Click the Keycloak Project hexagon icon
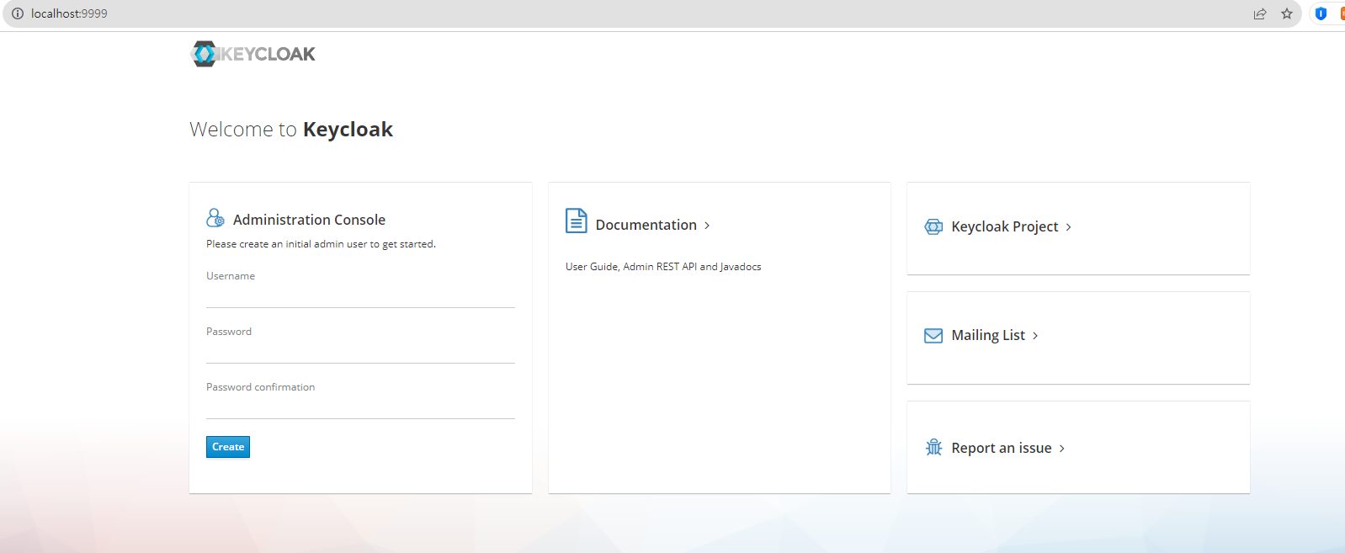Viewport: 1345px width, 553px height. 933,226
